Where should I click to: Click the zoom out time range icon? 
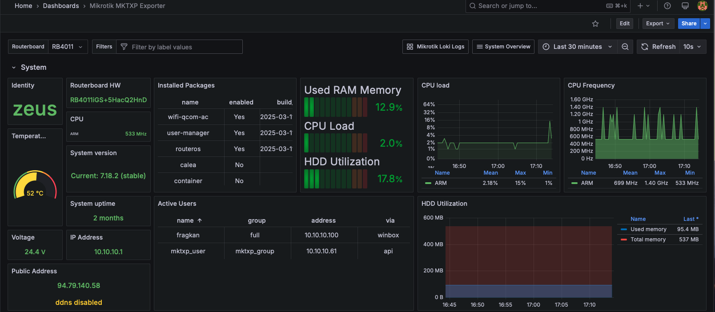point(625,47)
